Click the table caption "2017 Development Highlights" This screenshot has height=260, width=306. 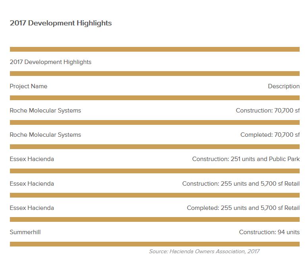[x=50, y=62]
